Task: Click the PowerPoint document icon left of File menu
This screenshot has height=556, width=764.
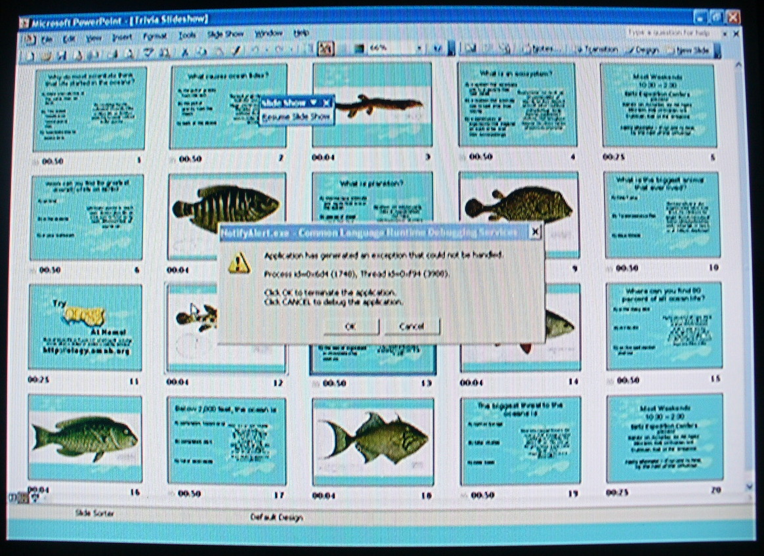Action: click(x=29, y=39)
